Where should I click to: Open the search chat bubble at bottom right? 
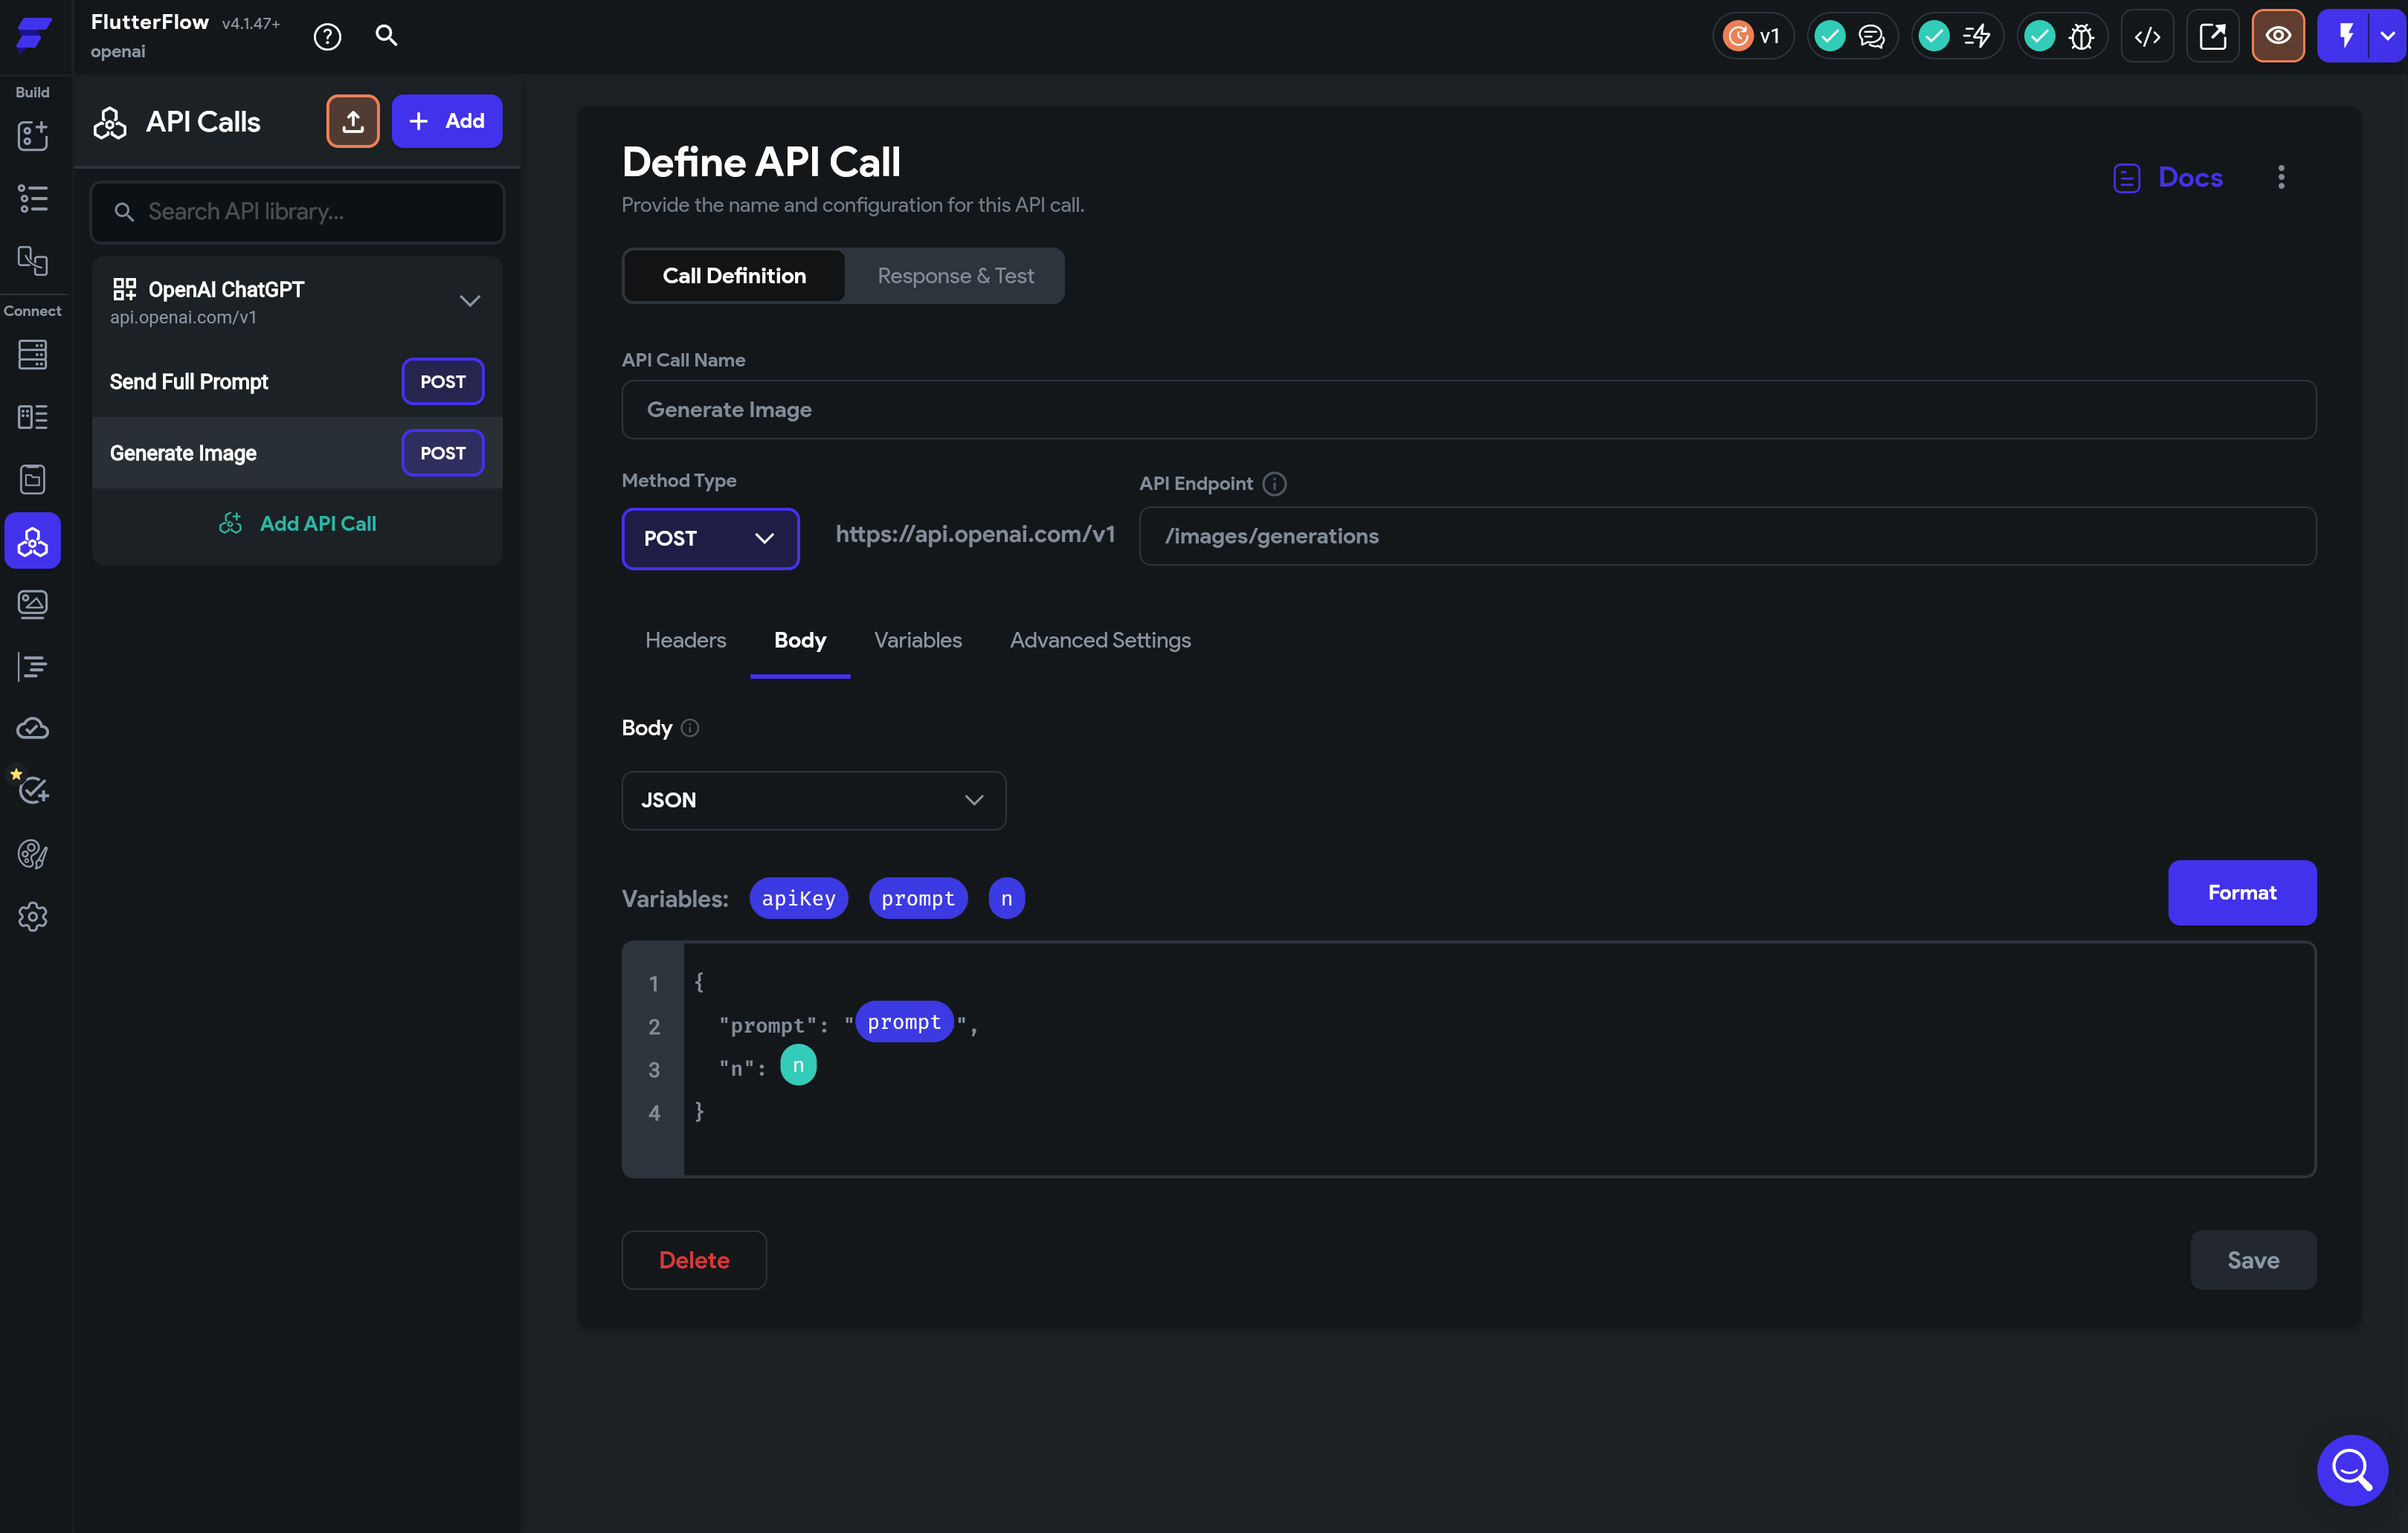(2351, 1469)
